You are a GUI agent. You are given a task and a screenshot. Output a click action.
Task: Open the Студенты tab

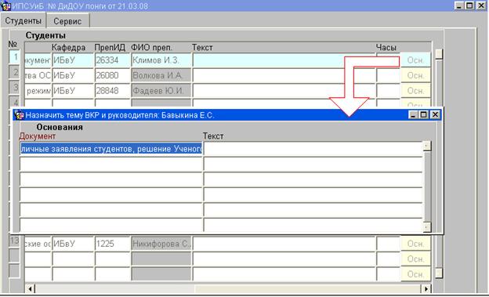pos(23,20)
